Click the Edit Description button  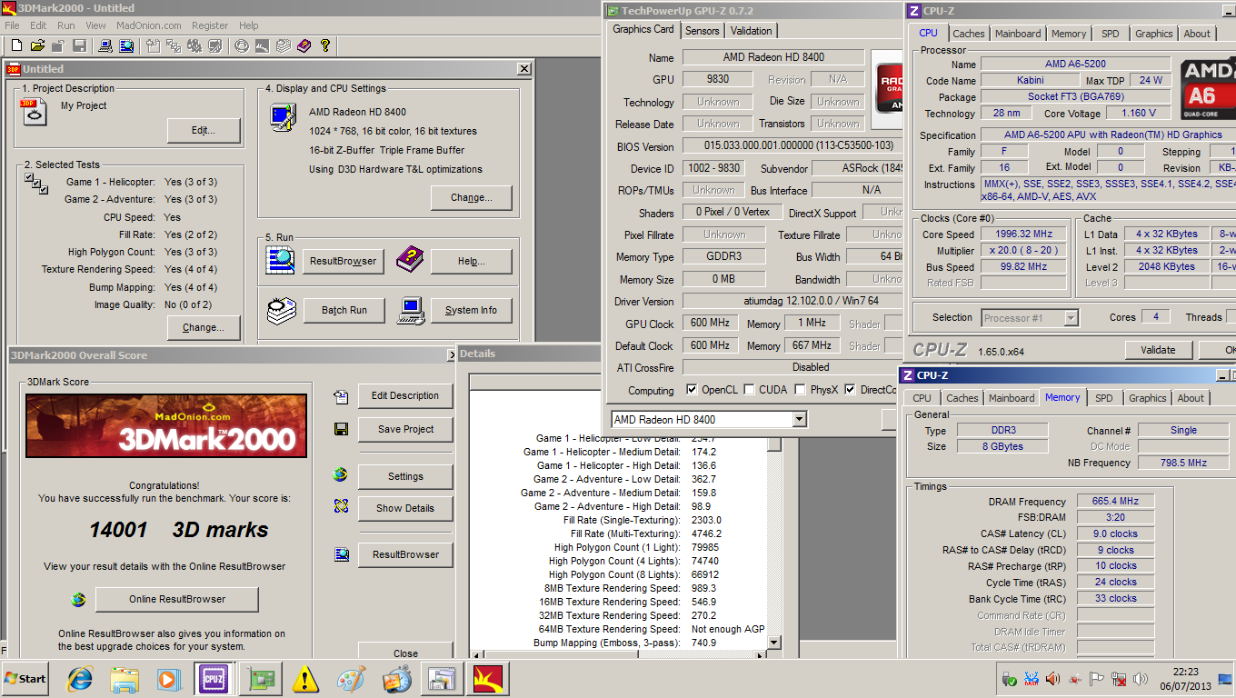tap(405, 395)
